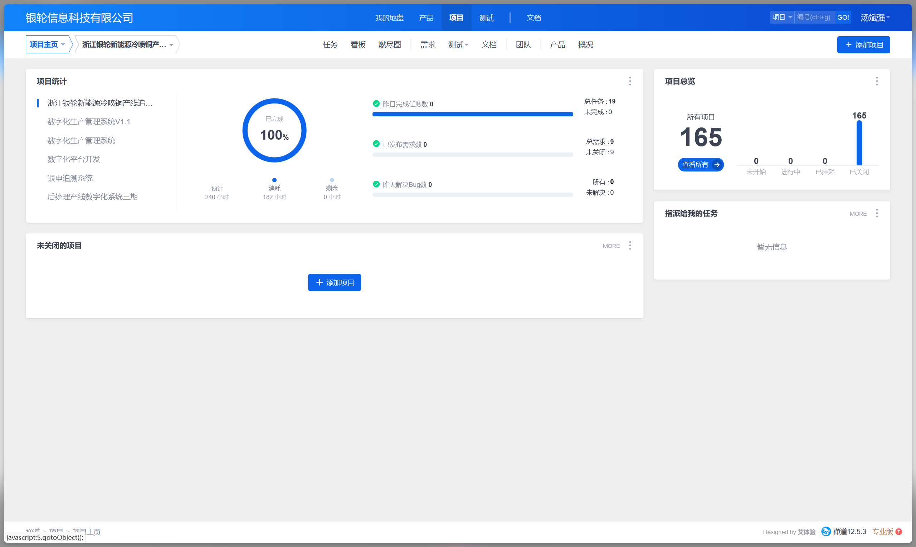Click the green check beside 昨日完成任务数
Viewport: 916px width, 547px height.
click(376, 103)
